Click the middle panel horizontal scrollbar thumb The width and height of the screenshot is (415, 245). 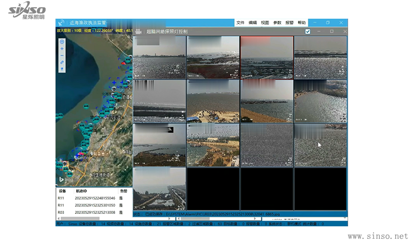195,219
